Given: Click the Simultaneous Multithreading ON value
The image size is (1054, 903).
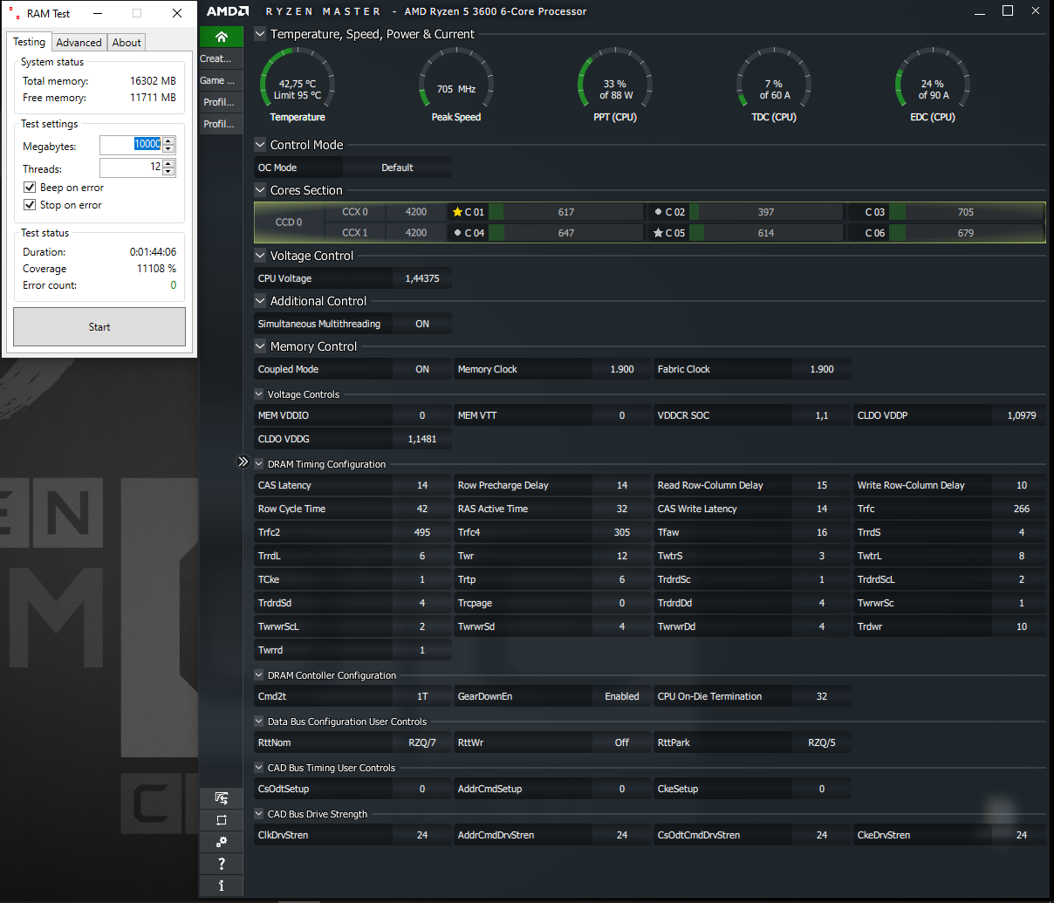Looking at the screenshot, I should pos(422,324).
